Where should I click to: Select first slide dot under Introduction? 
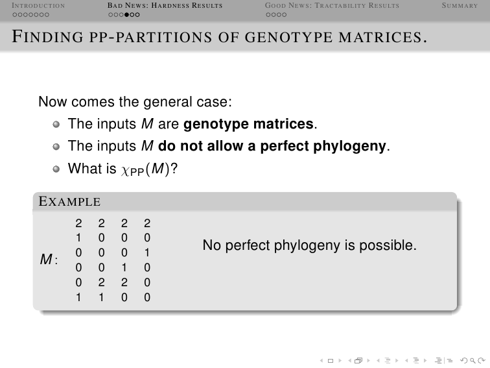pos(15,15)
